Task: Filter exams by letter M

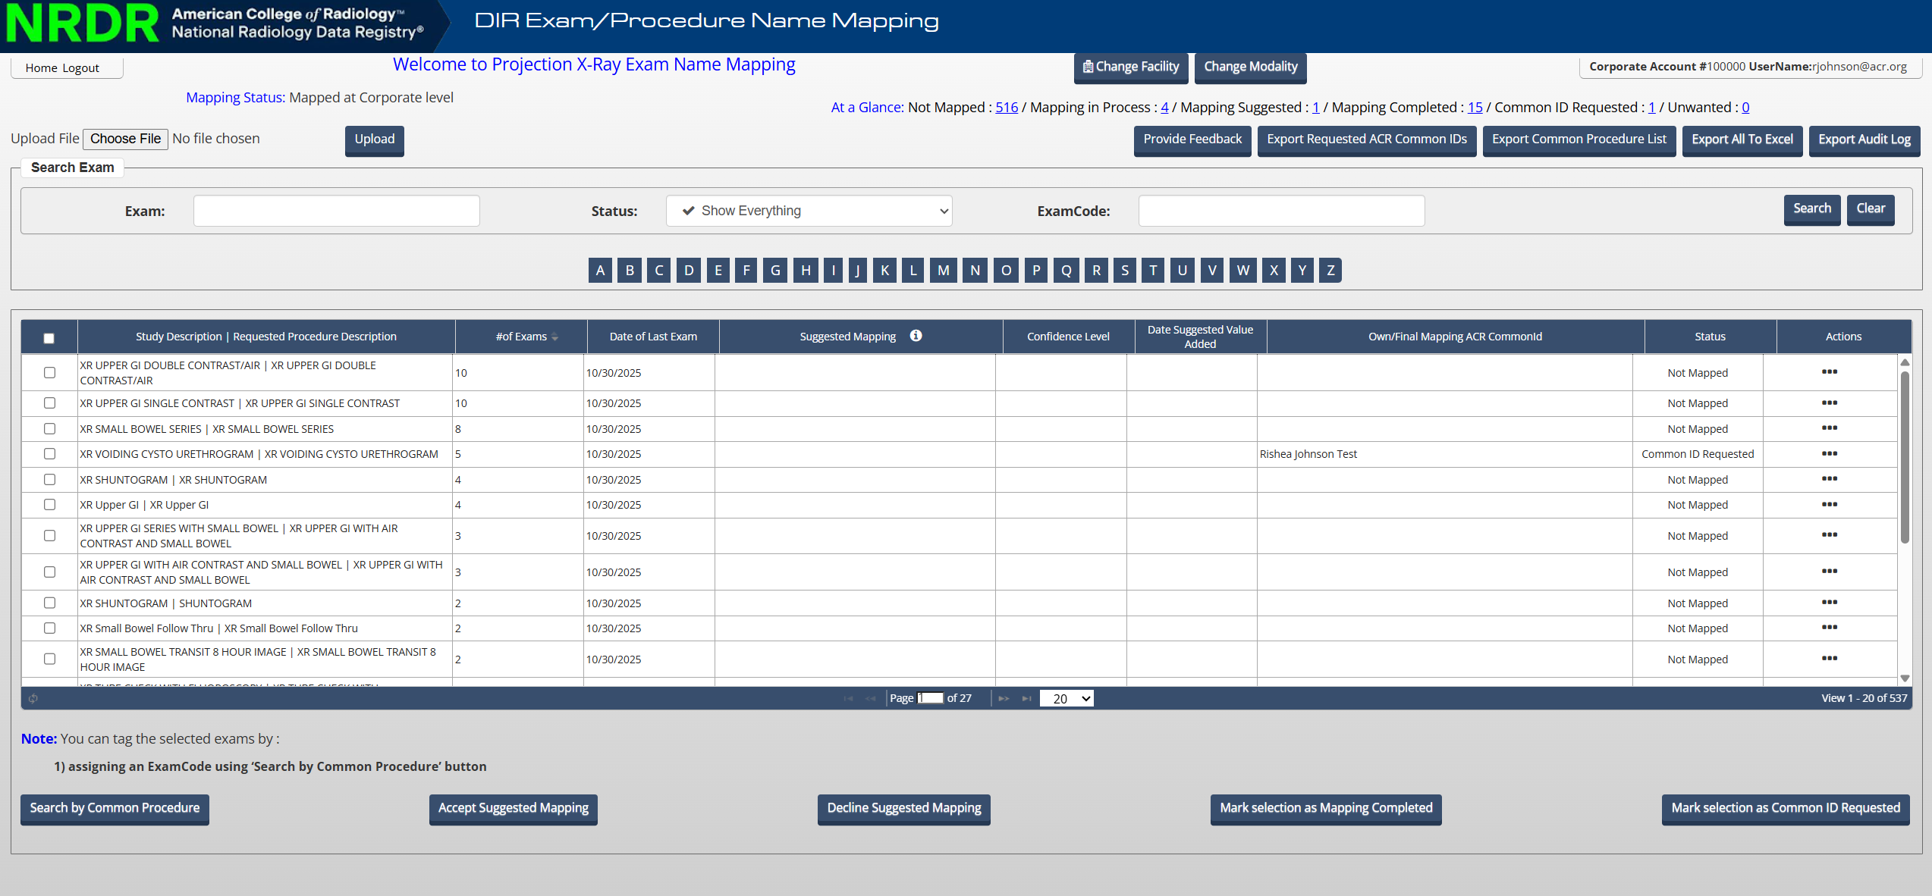Action: (x=943, y=270)
